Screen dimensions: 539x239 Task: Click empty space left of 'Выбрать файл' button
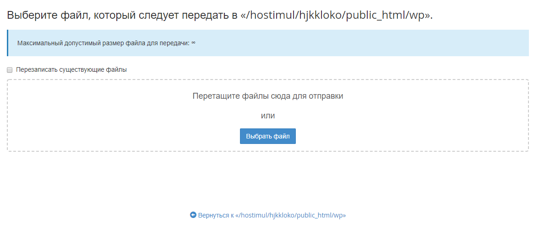[x=137, y=136]
